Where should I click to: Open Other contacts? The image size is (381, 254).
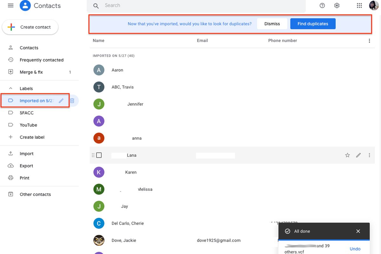pos(35,194)
